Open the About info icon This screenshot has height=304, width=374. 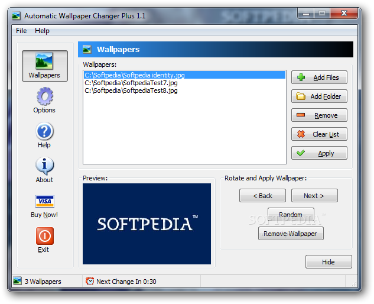(44, 166)
